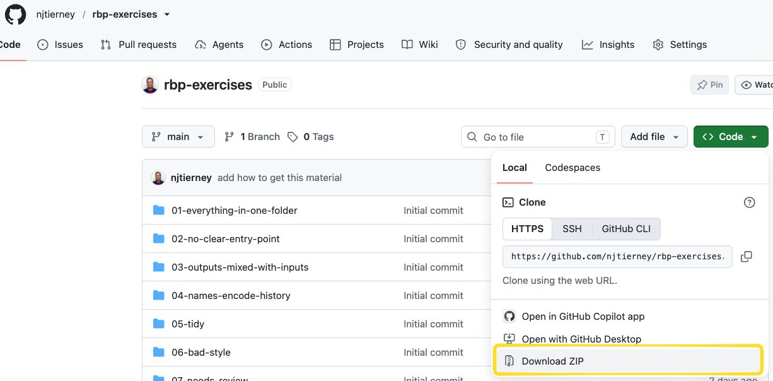
Task: Choose Download ZIP
Action: pyautogui.click(x=629, y=361)
